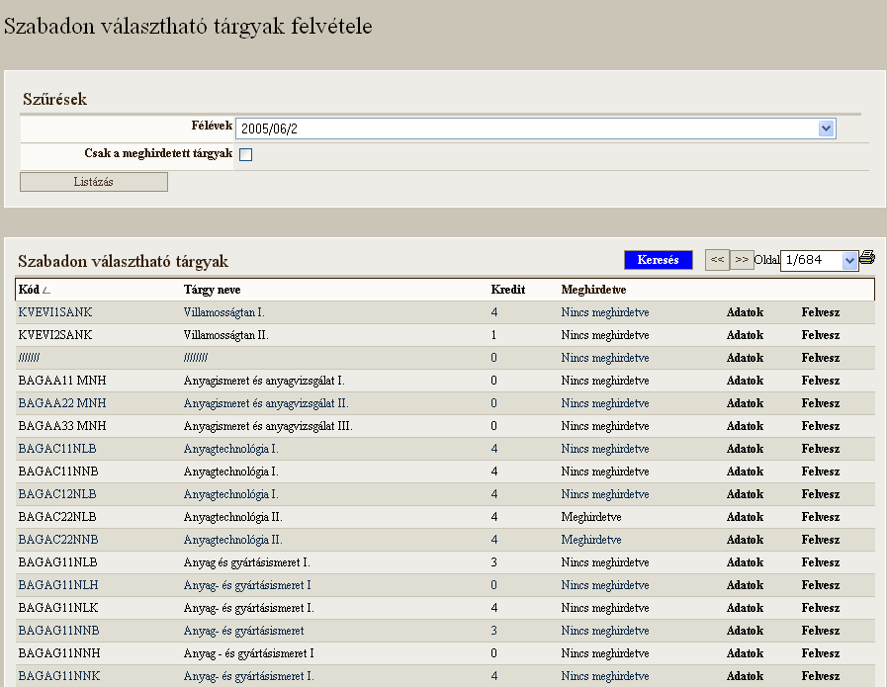Open Adatok for BAGAC12NLB row
The image size is (887, 687).
pyautogui.click(x=745, y=494)
